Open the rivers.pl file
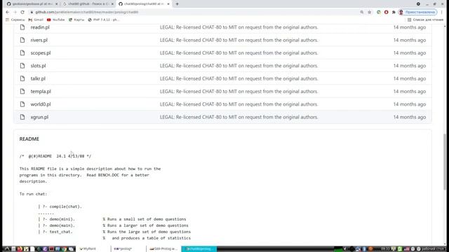449x252 pixels. [x=39, y=40]
